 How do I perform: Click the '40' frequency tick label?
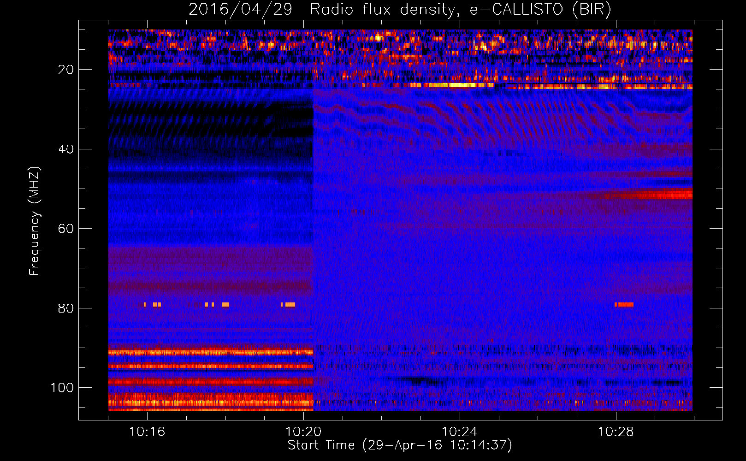(x=66, y=149)
